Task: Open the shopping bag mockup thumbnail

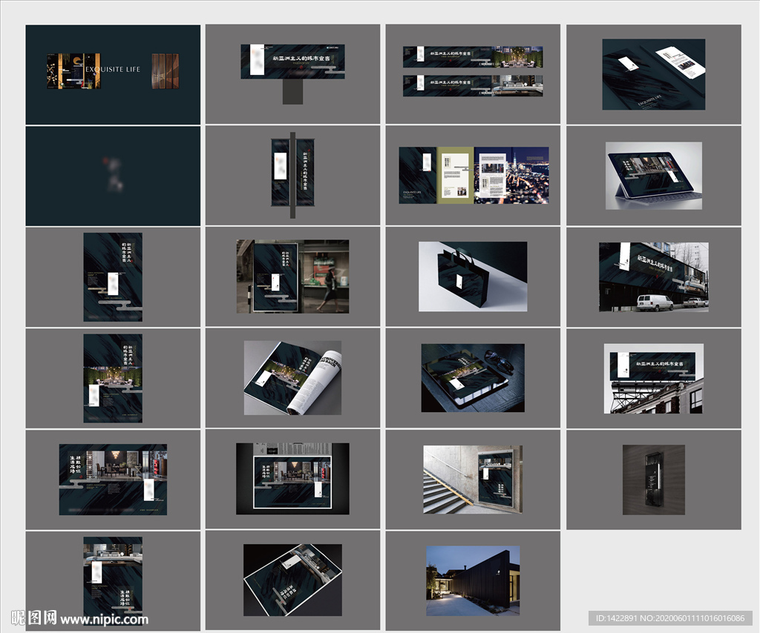Action: (473, 276)
